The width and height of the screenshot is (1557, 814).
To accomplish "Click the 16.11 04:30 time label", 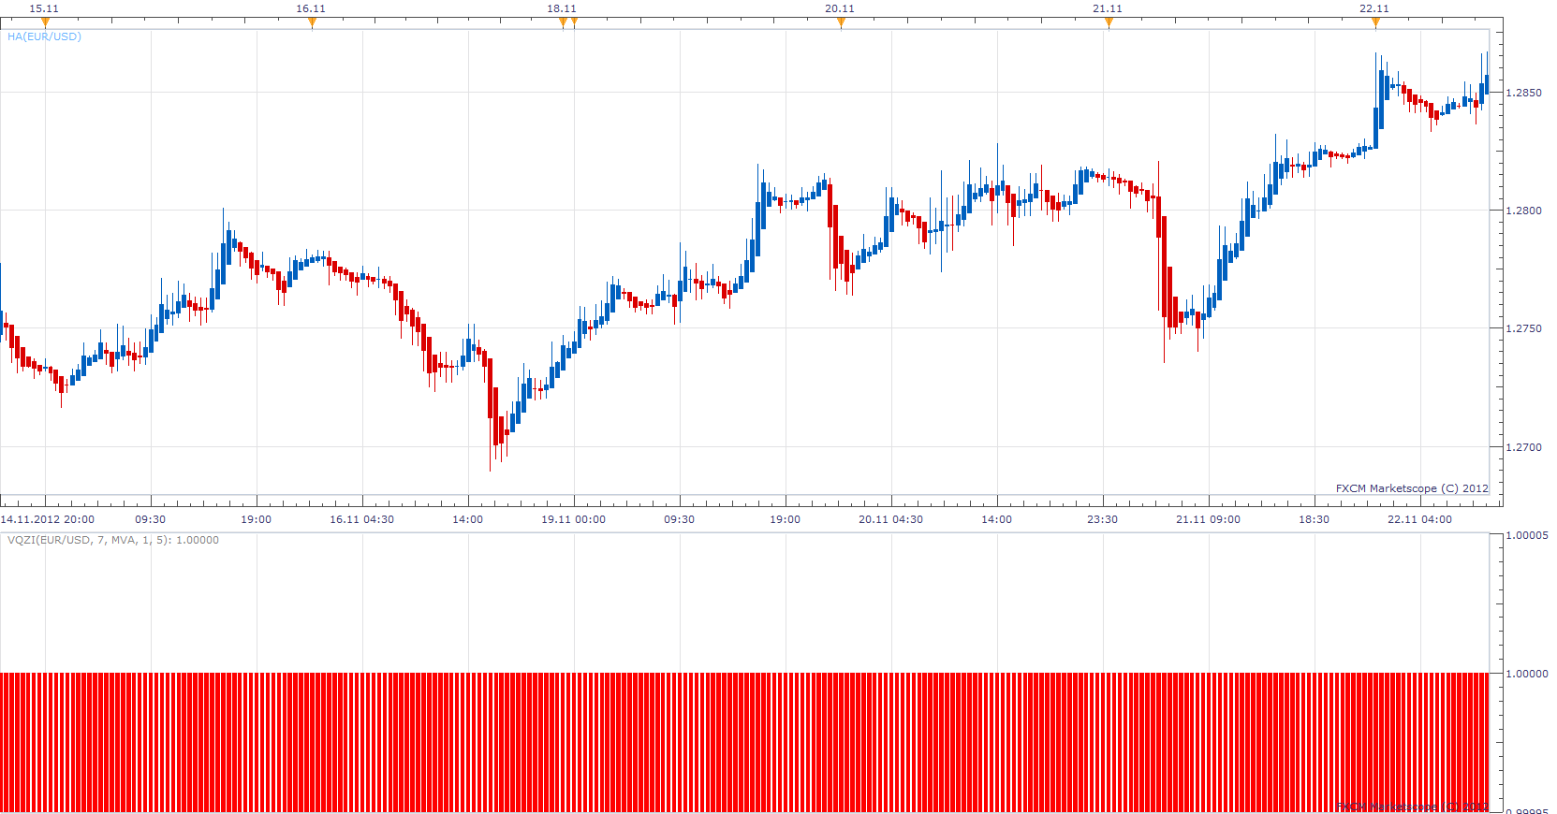I will [361, 519].
